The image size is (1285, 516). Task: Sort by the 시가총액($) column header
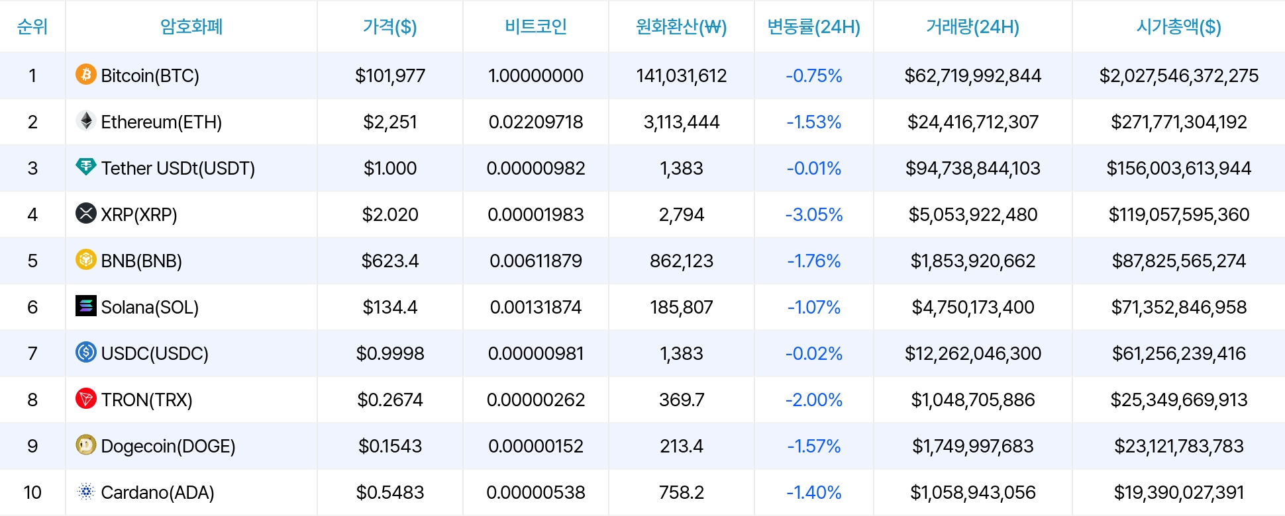point(1179,26)
